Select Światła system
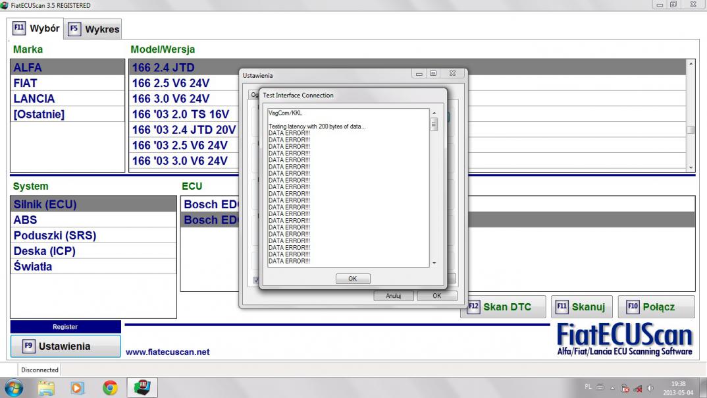The image size is (707, 398). click(x=93, y=266)
